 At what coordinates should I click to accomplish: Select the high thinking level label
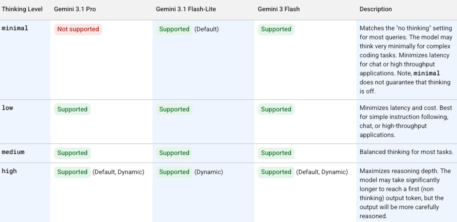click(x=9, y=171)
